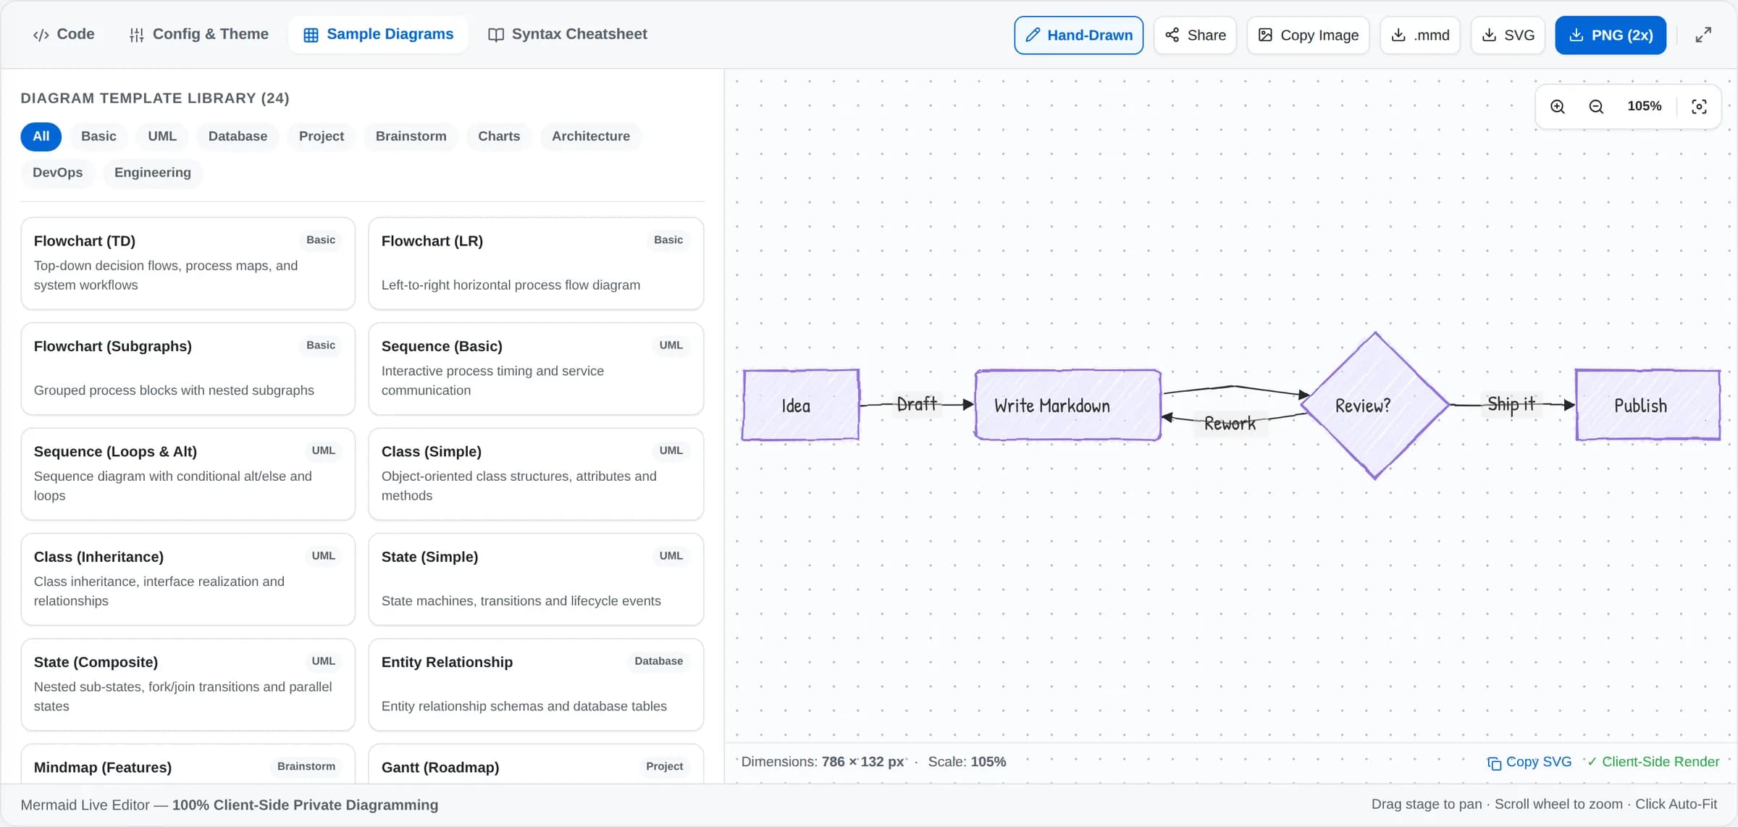Click the Scale: 105% status text
The height and width of the screenshot is (827, 1738).
(x=967, y=762)
